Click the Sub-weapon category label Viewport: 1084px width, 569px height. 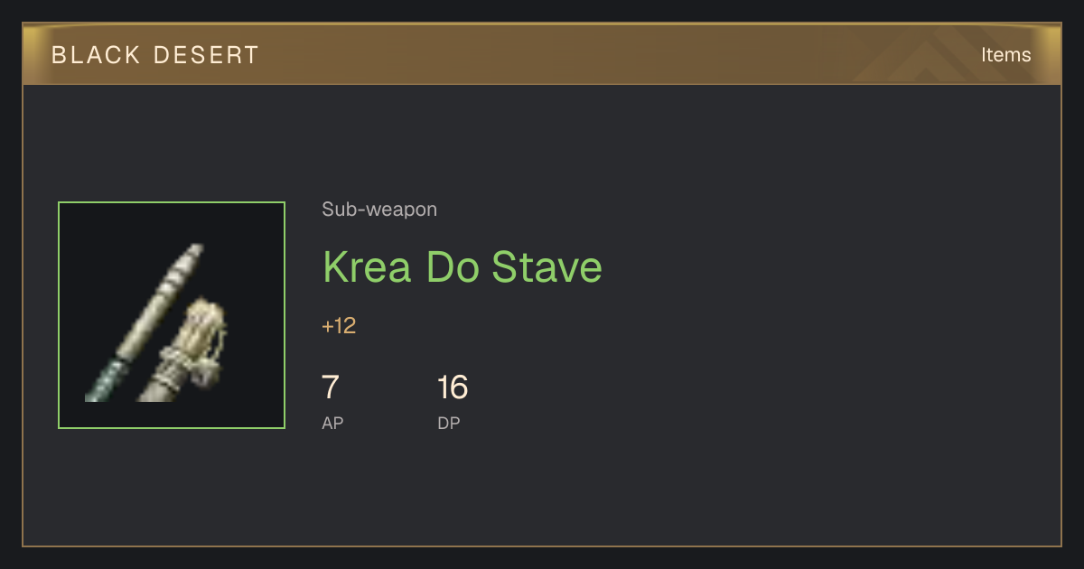(379, 210)
